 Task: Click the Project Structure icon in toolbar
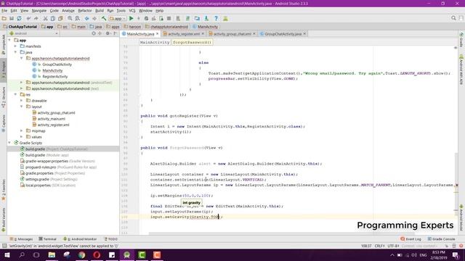coord(197,18)
